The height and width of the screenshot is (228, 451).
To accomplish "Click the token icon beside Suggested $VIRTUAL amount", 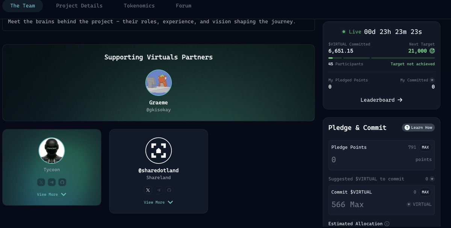I will [x=432, y=179].
